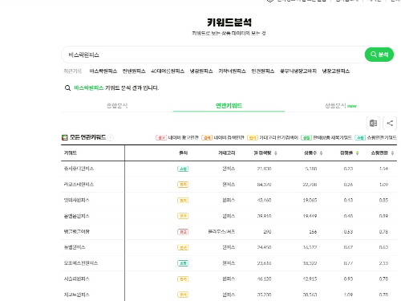401x301 pixels.
Task: Click the 인기 badge in the 22,708 products row
Action: pos(183,185)
